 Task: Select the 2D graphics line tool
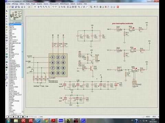coord(7,52)
